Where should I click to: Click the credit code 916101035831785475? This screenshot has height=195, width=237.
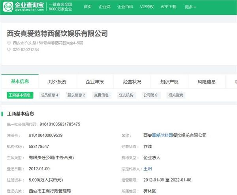pos(60,124)
